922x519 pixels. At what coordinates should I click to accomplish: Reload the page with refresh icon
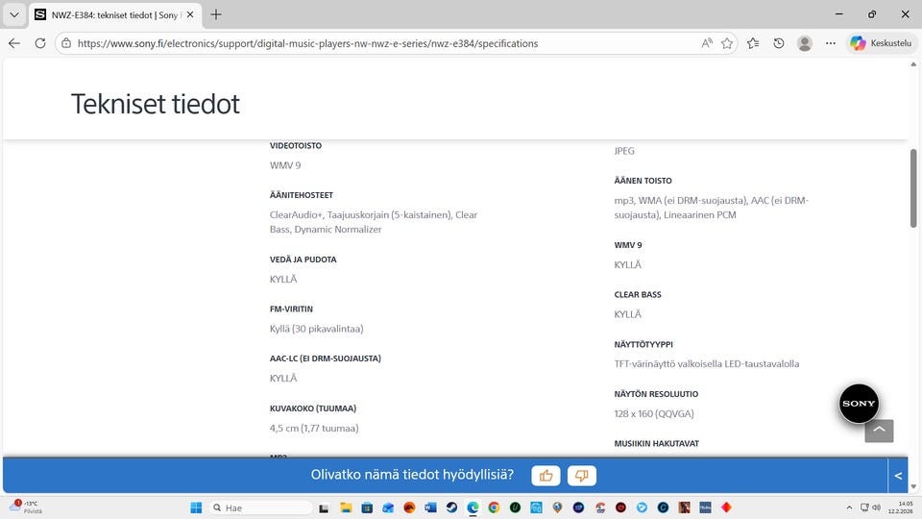coord(40,43)
